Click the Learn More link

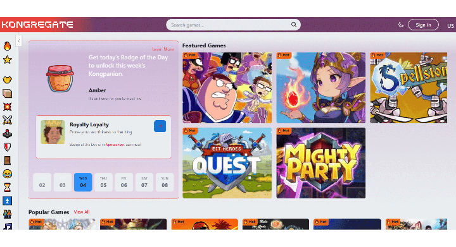[163, 49]
